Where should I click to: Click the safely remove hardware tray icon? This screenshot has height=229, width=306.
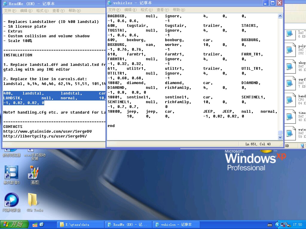pos(288,225)
